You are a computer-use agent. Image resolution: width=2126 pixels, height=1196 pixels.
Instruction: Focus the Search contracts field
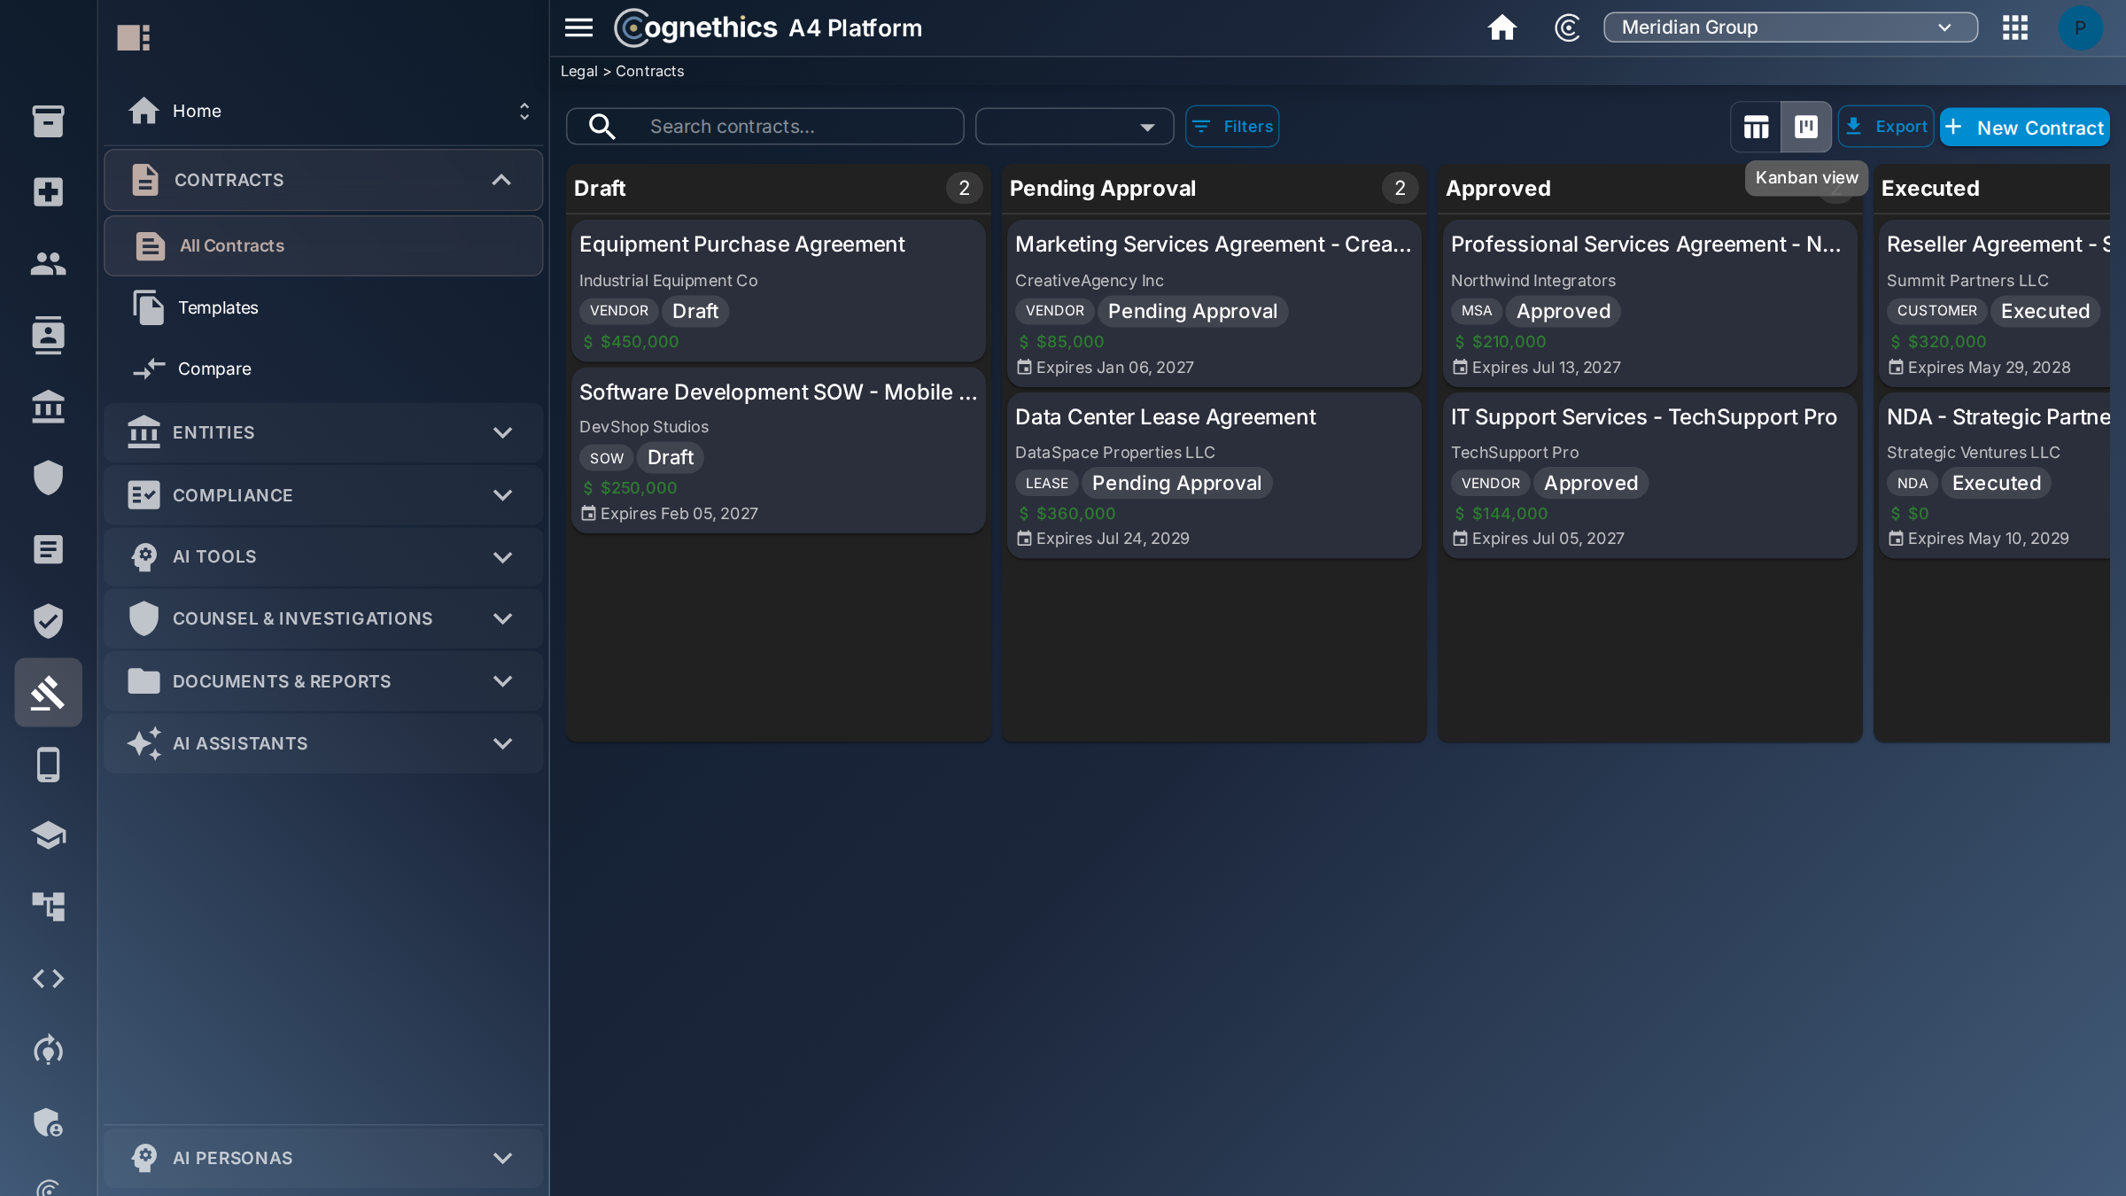pyautogui.click(x=765, y=127)
